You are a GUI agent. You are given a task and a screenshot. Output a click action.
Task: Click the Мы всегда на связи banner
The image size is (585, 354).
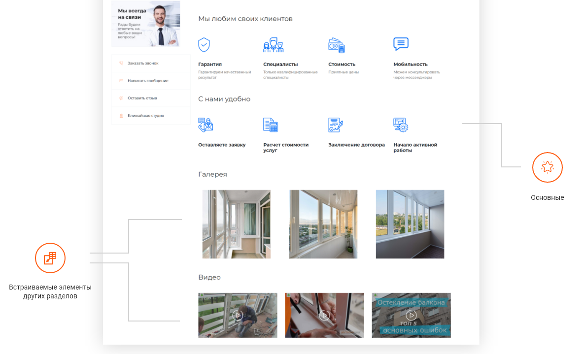pyautogui.click(x=145, y=24)
